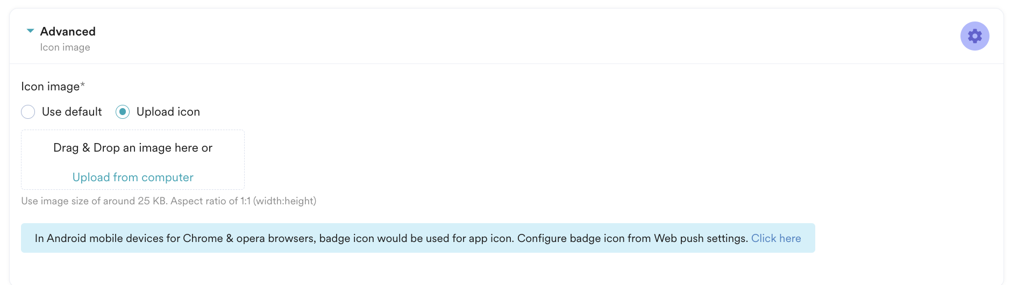
Task: Click the Icon image subtitle under Advanced
Action: 65,47
